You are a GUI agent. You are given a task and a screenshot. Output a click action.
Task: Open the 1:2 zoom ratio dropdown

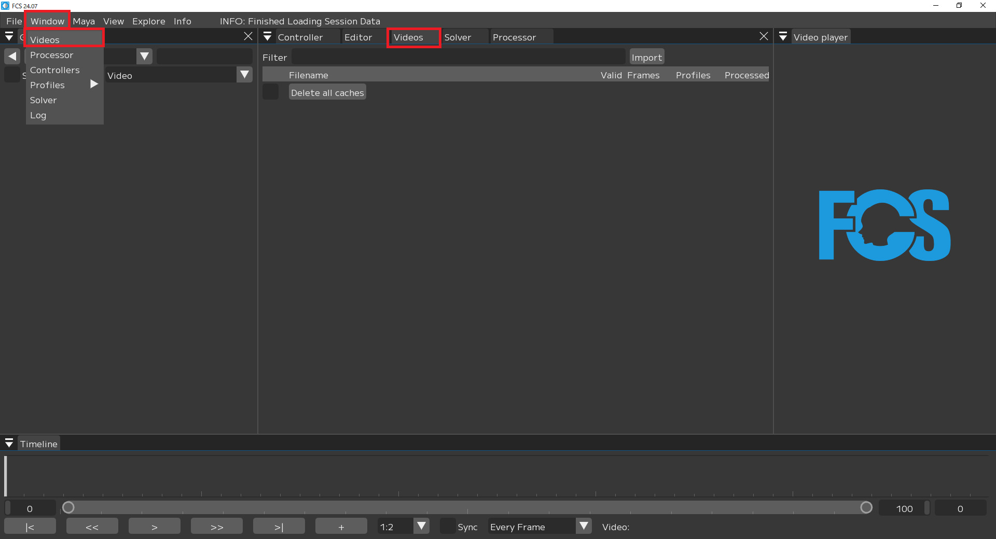click(x=422, y=527)
